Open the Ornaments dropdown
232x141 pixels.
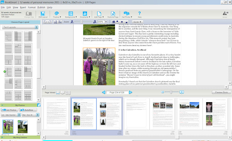pos(85,15)
